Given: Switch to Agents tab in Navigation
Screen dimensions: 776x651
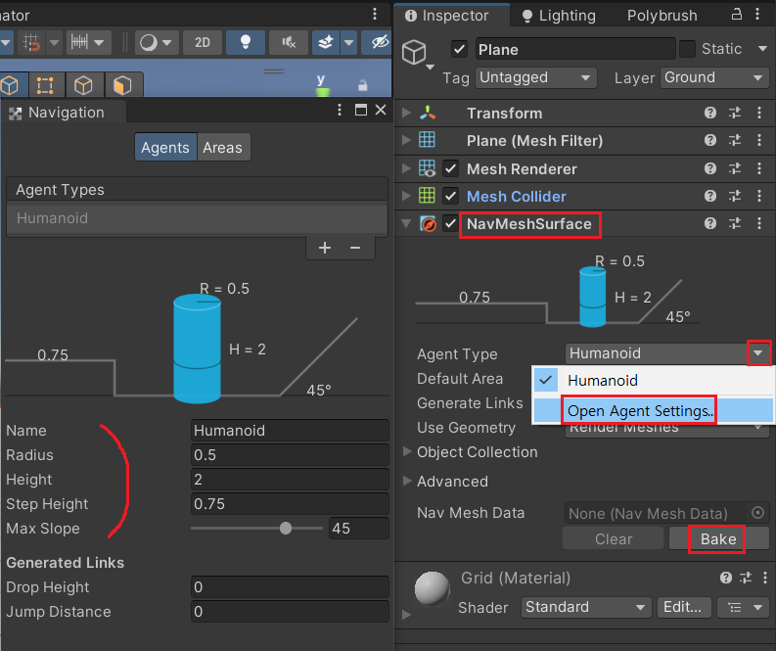Looking at the screenshot, I should (165, 147).
